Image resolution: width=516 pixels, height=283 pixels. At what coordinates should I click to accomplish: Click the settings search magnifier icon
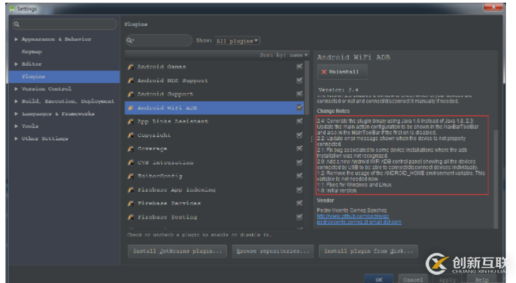coord(17,24)
